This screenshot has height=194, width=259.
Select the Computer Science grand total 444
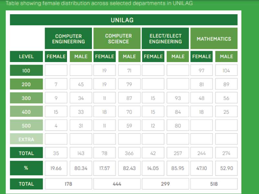tap(117, 184)
